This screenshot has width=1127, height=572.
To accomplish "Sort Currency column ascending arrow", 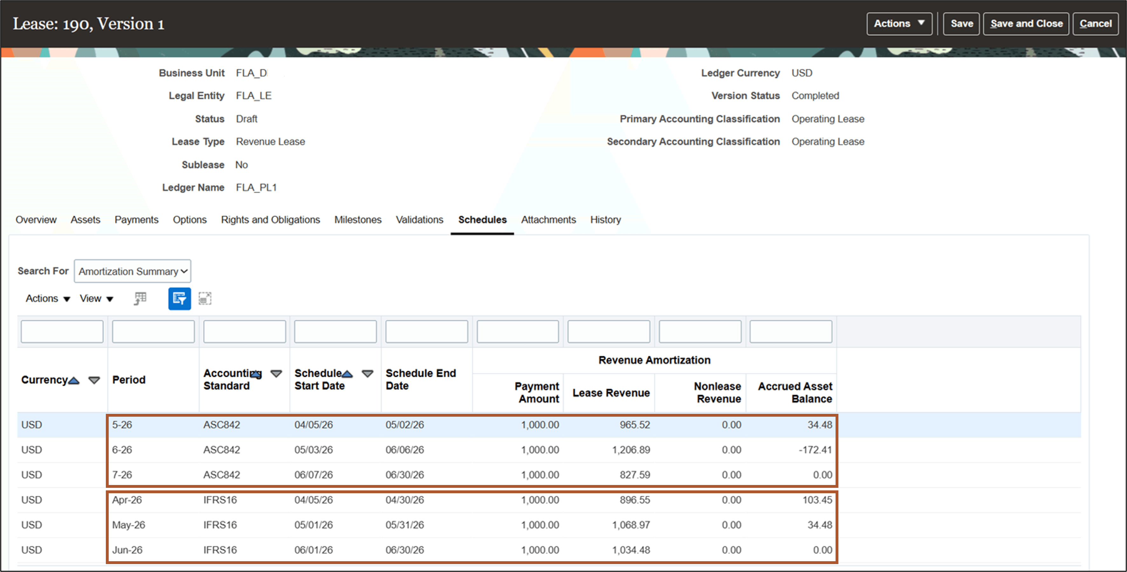I will coord(74,380).
